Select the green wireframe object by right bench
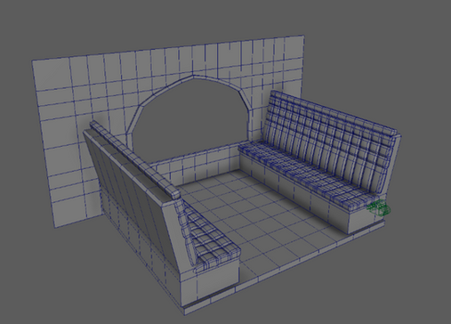The image size is (451, 324). (379, 207)
